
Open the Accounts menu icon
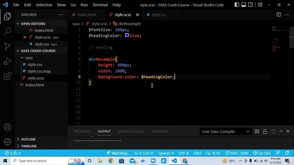pyautogui.click(x=7, y=127)
